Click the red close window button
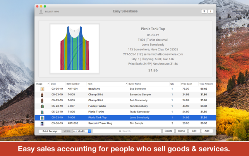This screenshot has width=249, height=156. pos(37,6)
